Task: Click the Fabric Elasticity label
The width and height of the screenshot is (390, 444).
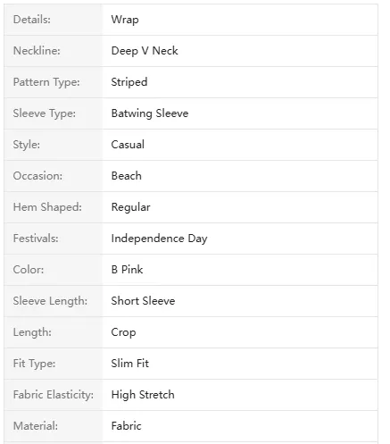Action: pos(54,395)
